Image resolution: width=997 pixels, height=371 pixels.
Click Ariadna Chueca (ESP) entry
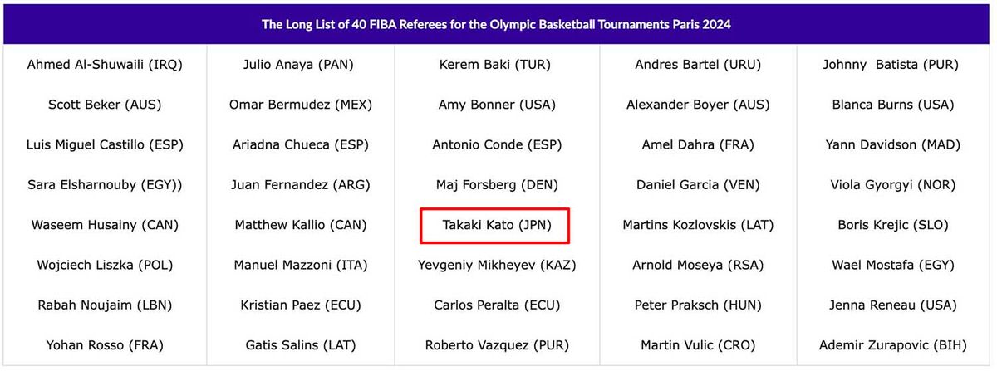coord(301,144)
